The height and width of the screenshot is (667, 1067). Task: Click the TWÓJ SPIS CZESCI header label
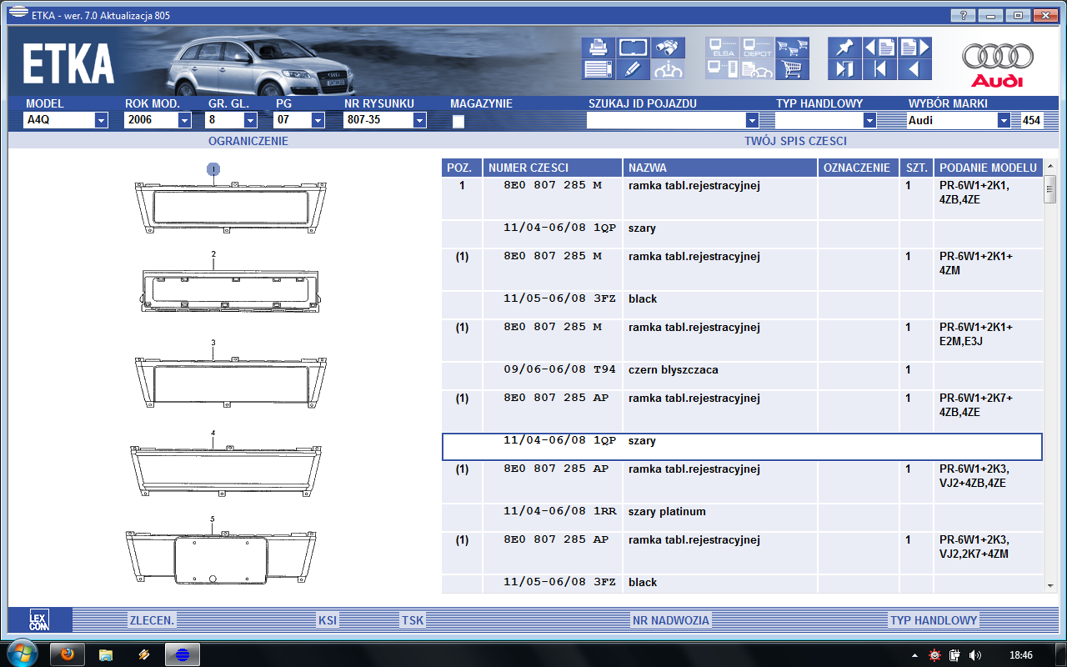click(x=795, y=141)
